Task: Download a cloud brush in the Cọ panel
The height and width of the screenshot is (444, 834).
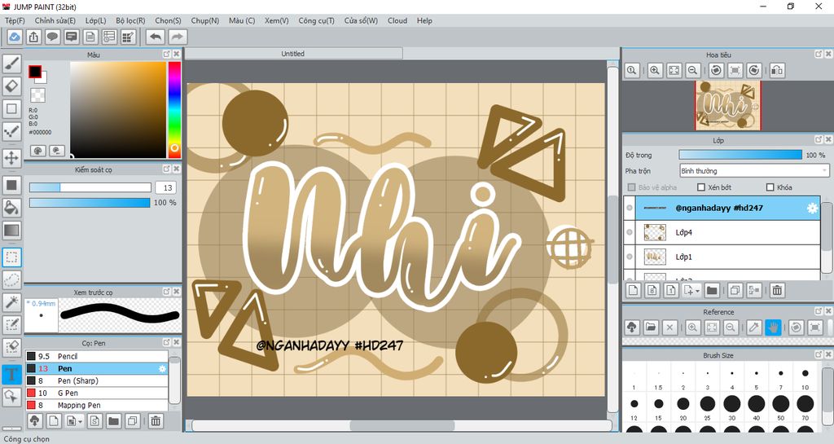Action: [x=34, y=421]
